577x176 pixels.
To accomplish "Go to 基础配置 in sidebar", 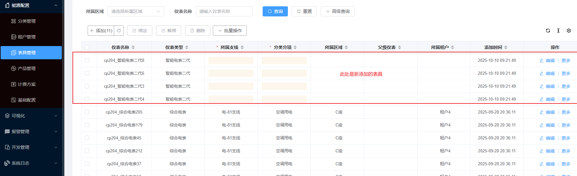I will coord(31,100).
